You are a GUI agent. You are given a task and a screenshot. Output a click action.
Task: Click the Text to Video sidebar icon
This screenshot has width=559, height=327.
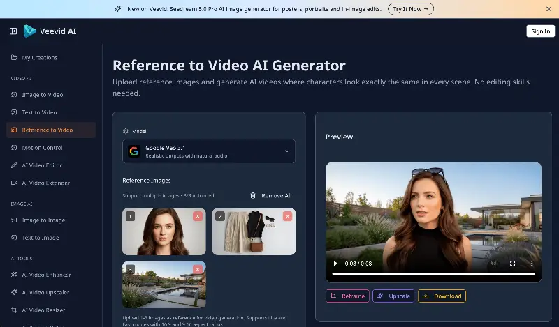point(14,112)
